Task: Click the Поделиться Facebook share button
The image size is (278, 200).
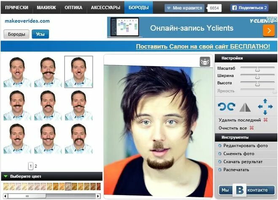Action: coord(249,8)
